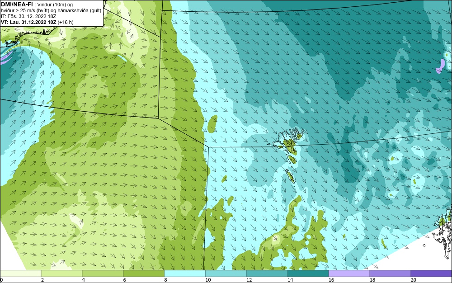Select the "IT: Fös. 30. 12. 2022 18Z" line
The height and width of the screenshot is (283, 452).
28,16
